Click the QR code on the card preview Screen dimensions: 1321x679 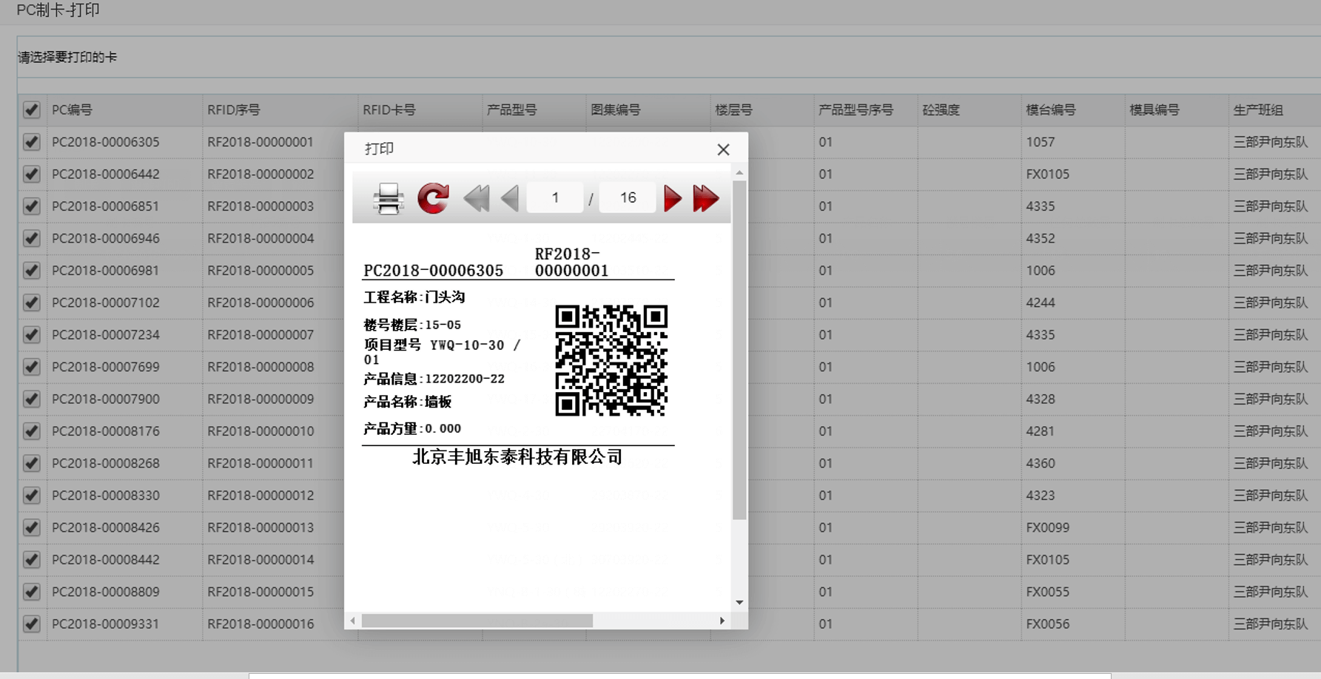(611, 360)
